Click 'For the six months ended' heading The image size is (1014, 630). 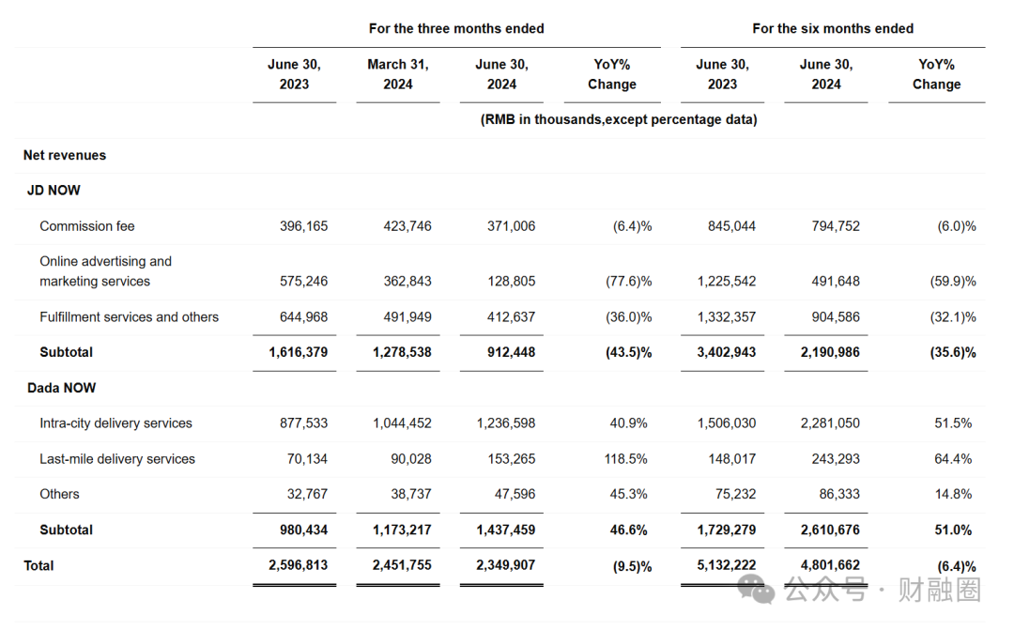(833, 28)
